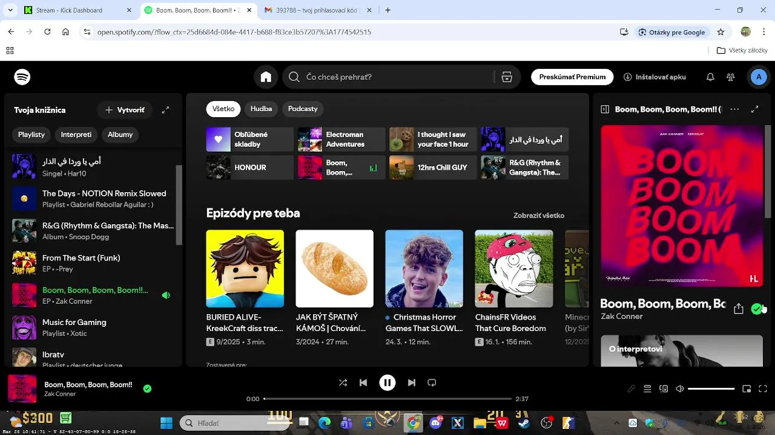This screenshot has height=435, width=775.
Task: Mute the volume speaker icon
Action: [680, 389]
